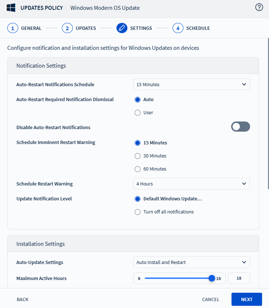The image size is (269, 308).
Task: Click the Maximum Active Hours value field
Action: tap(239, 278)
